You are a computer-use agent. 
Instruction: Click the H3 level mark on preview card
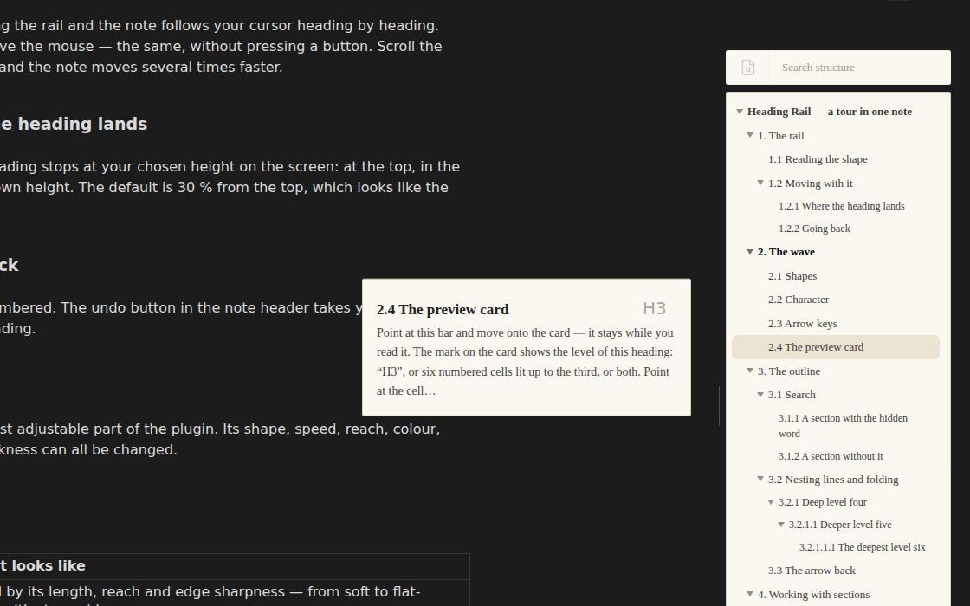point(655,308)
